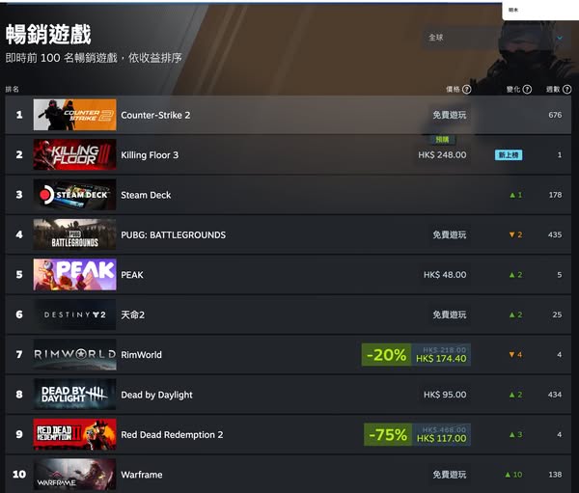The height and width of the screenshot is (493, 579).
Task: Click the new-on-chart badge for Killing Floor 3
Action: (x=509, y=154)
